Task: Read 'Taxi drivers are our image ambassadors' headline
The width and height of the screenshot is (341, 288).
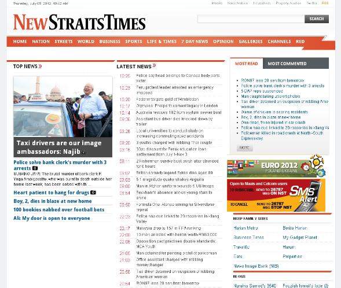Action: tap(59, 147)
